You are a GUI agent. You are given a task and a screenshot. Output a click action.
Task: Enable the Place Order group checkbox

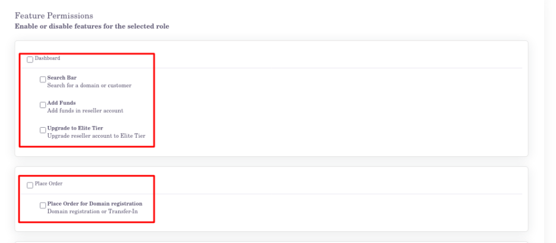tap(30, 185)
